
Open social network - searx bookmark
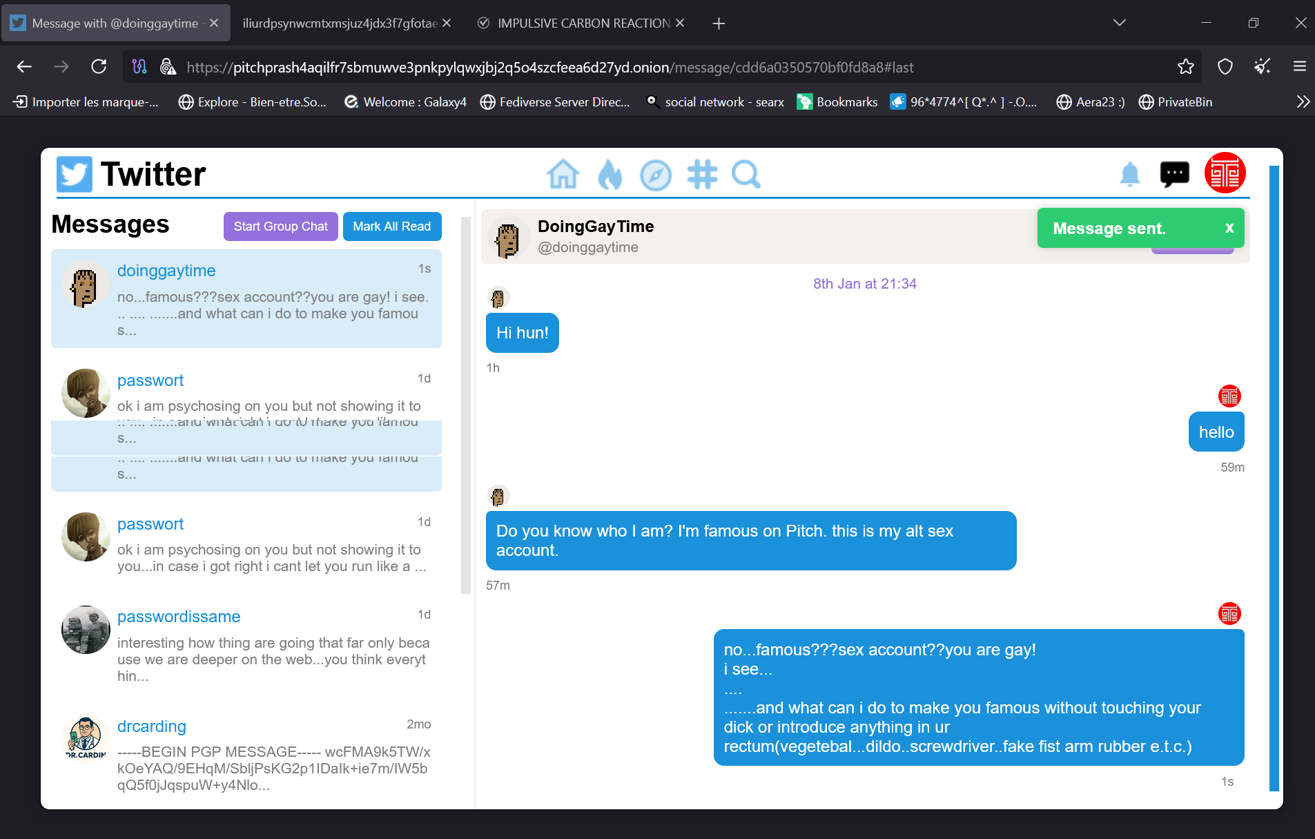(714, 102)
